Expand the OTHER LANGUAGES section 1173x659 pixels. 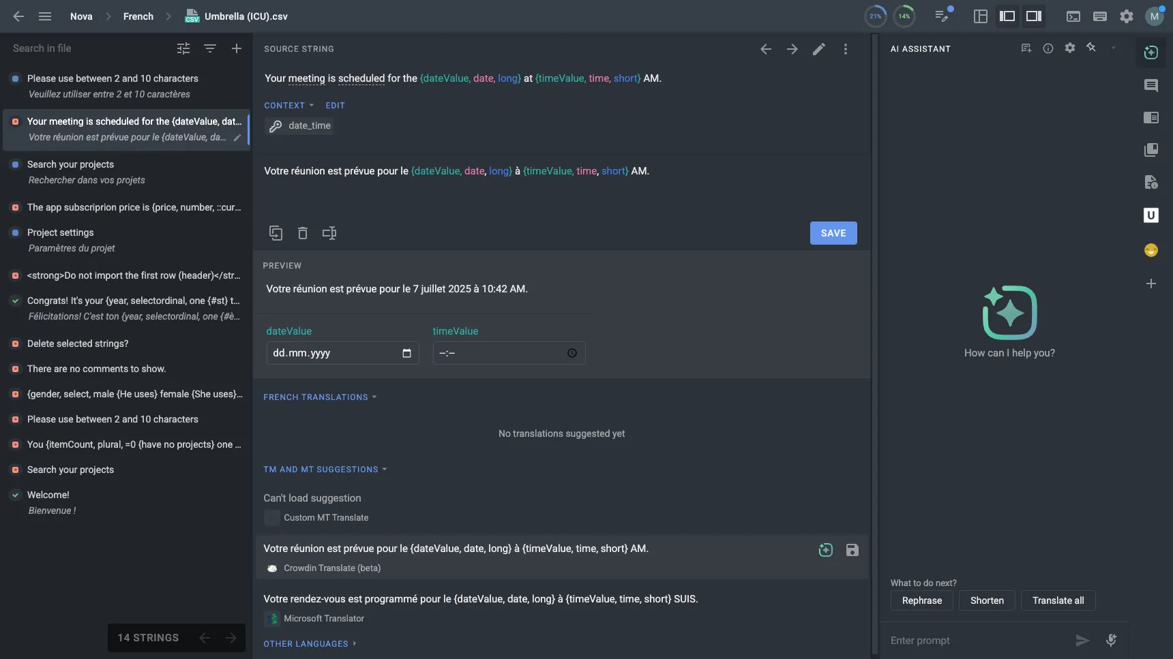310,643
